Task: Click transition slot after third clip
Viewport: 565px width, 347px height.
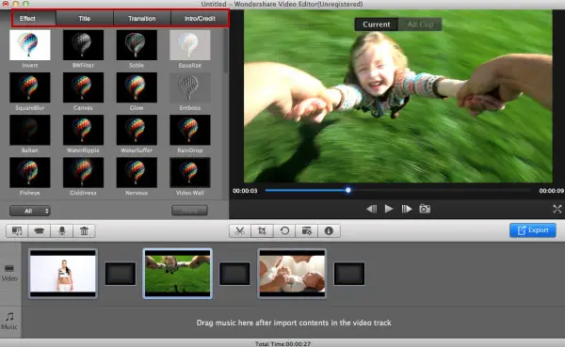Action: [349, 274]
